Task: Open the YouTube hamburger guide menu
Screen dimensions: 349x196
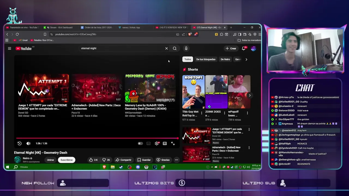Action: coord(10,48)
